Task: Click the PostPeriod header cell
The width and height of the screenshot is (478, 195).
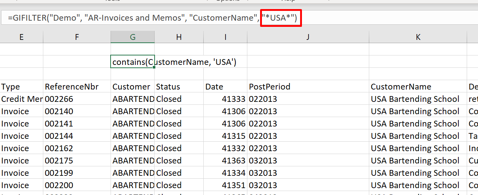Action: point(308,87)
